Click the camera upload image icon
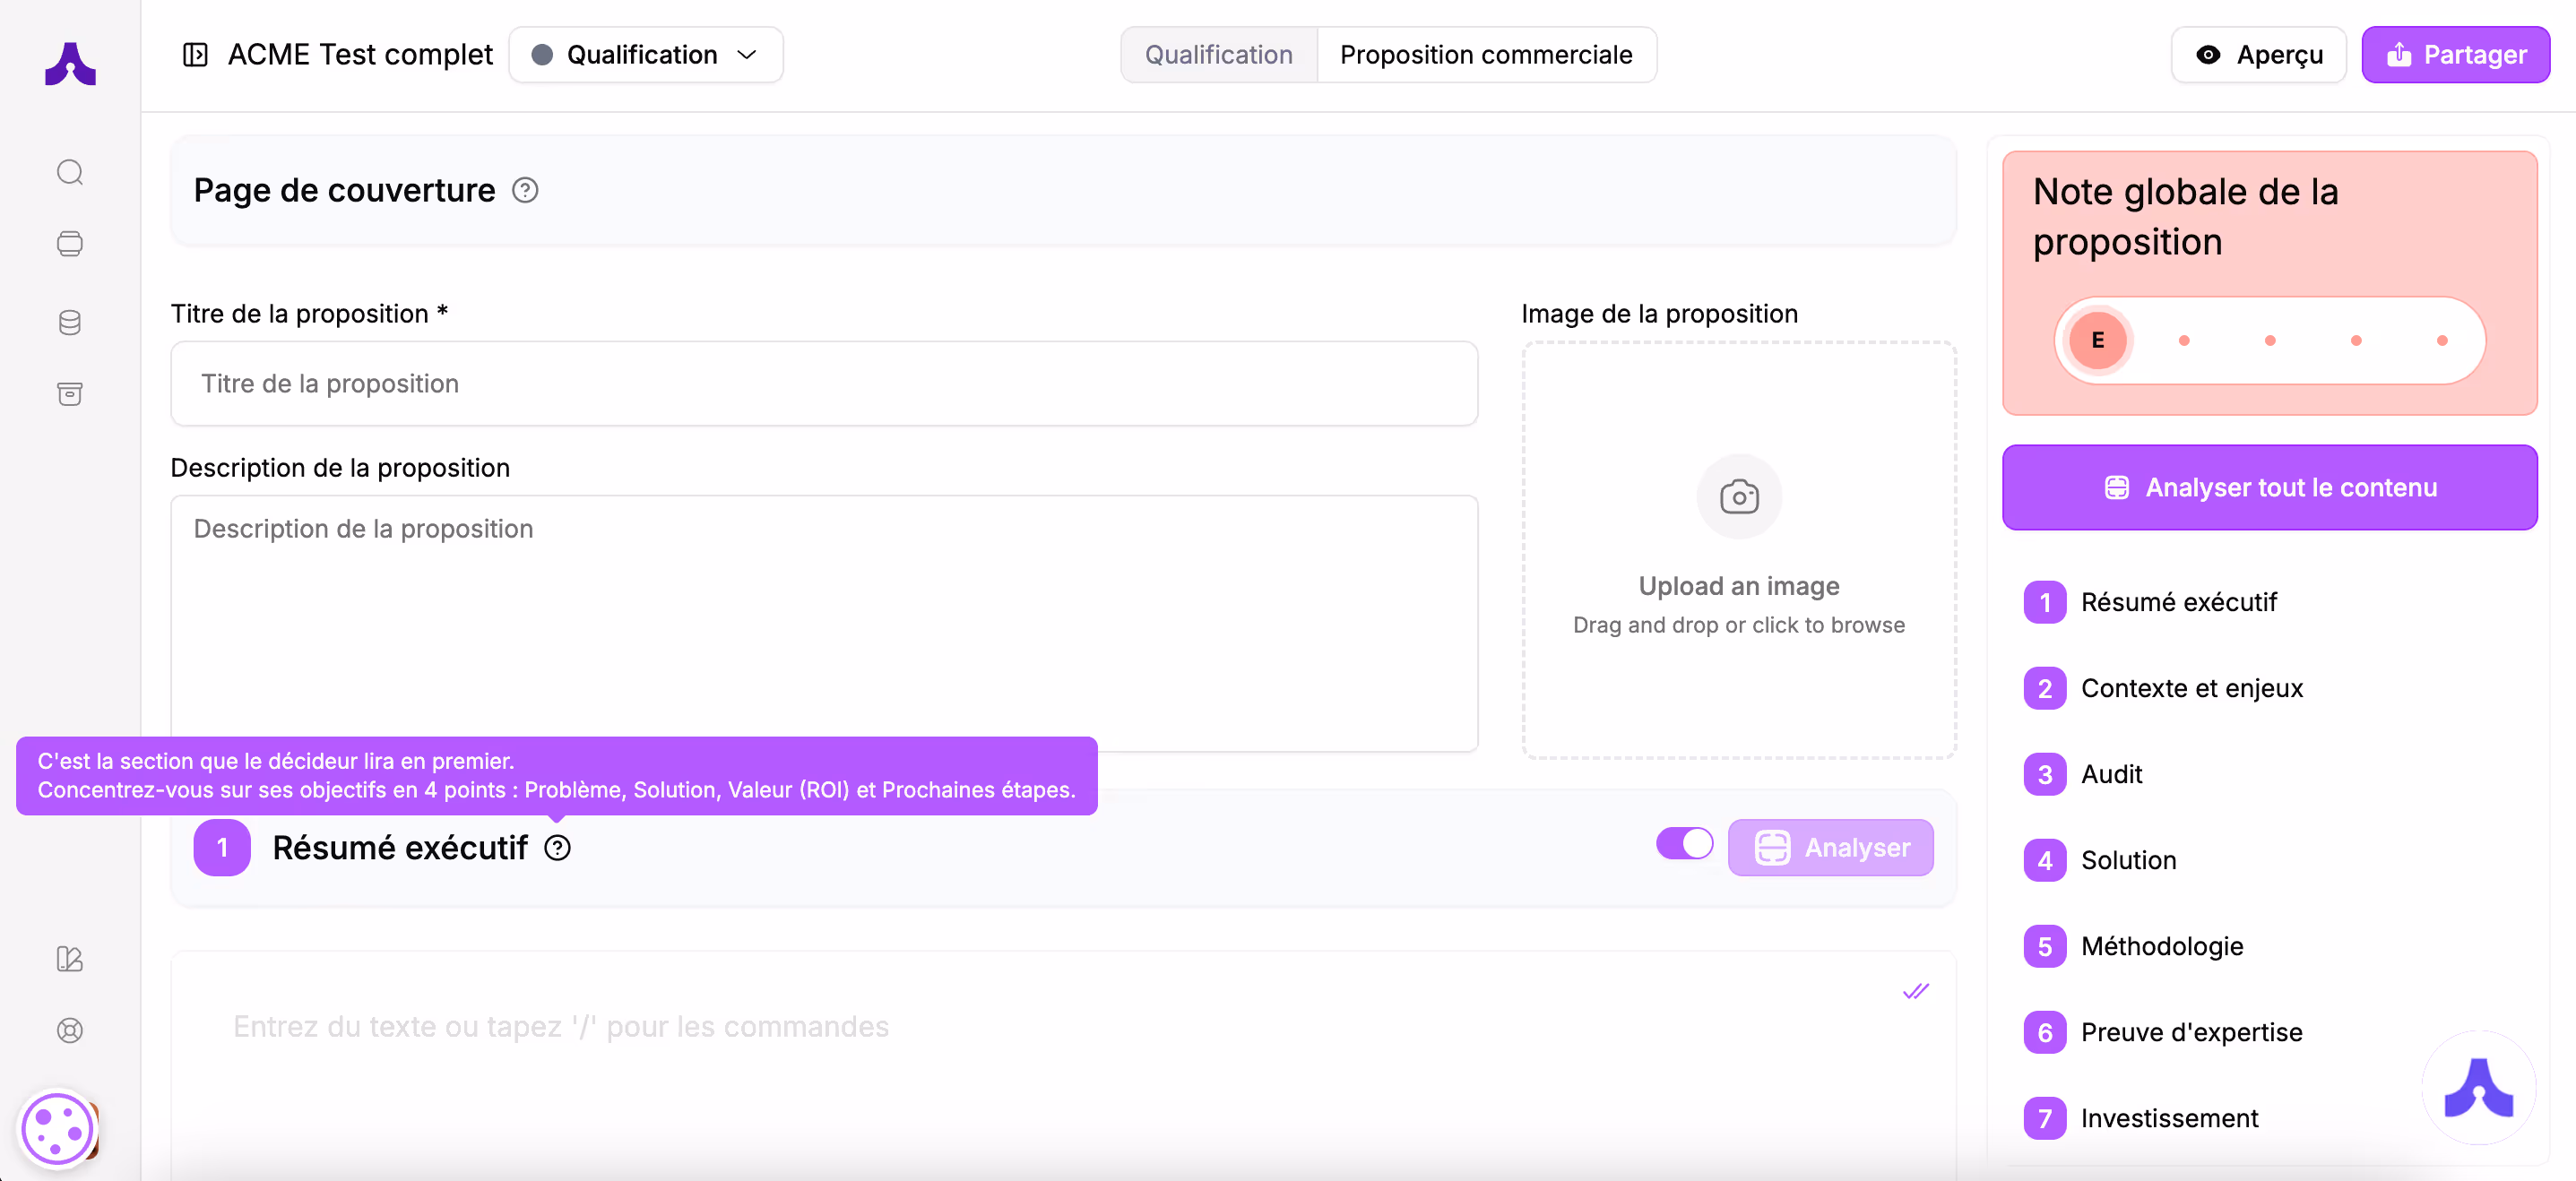2576x1181 pixels. (x=1738, y=497)
